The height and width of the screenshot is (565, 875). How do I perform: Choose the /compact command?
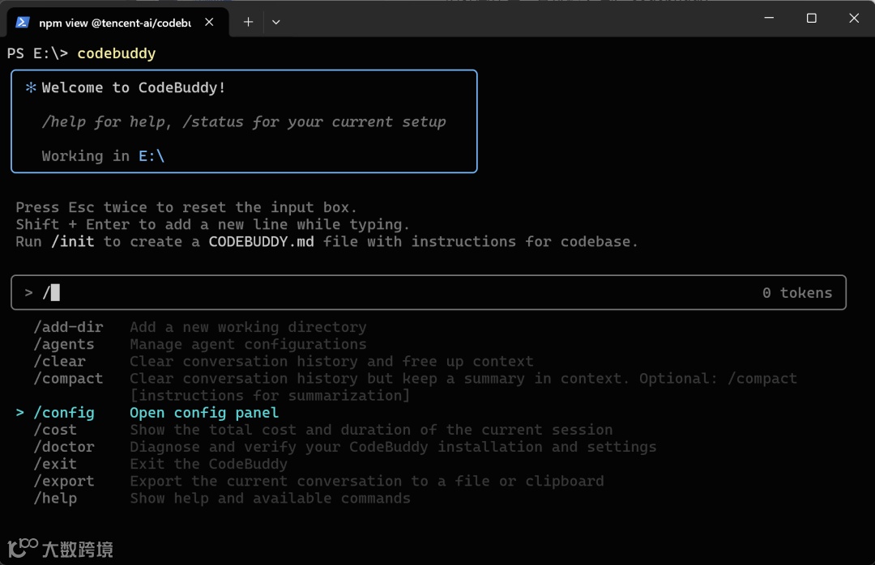click(68, 379)
